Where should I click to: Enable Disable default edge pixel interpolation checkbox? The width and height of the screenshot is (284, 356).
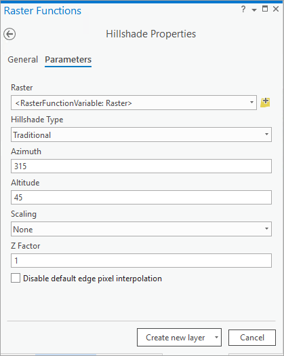pos(16,278)
